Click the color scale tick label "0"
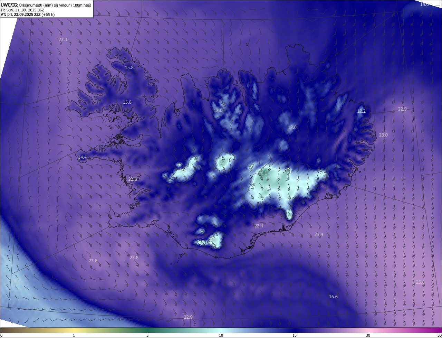The width and height of the screenshot is (442, 338). 1,336
